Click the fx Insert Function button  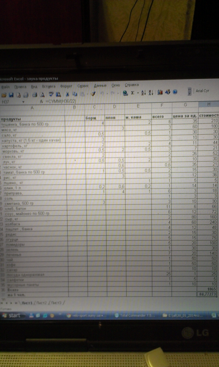[x=41, y=102]
